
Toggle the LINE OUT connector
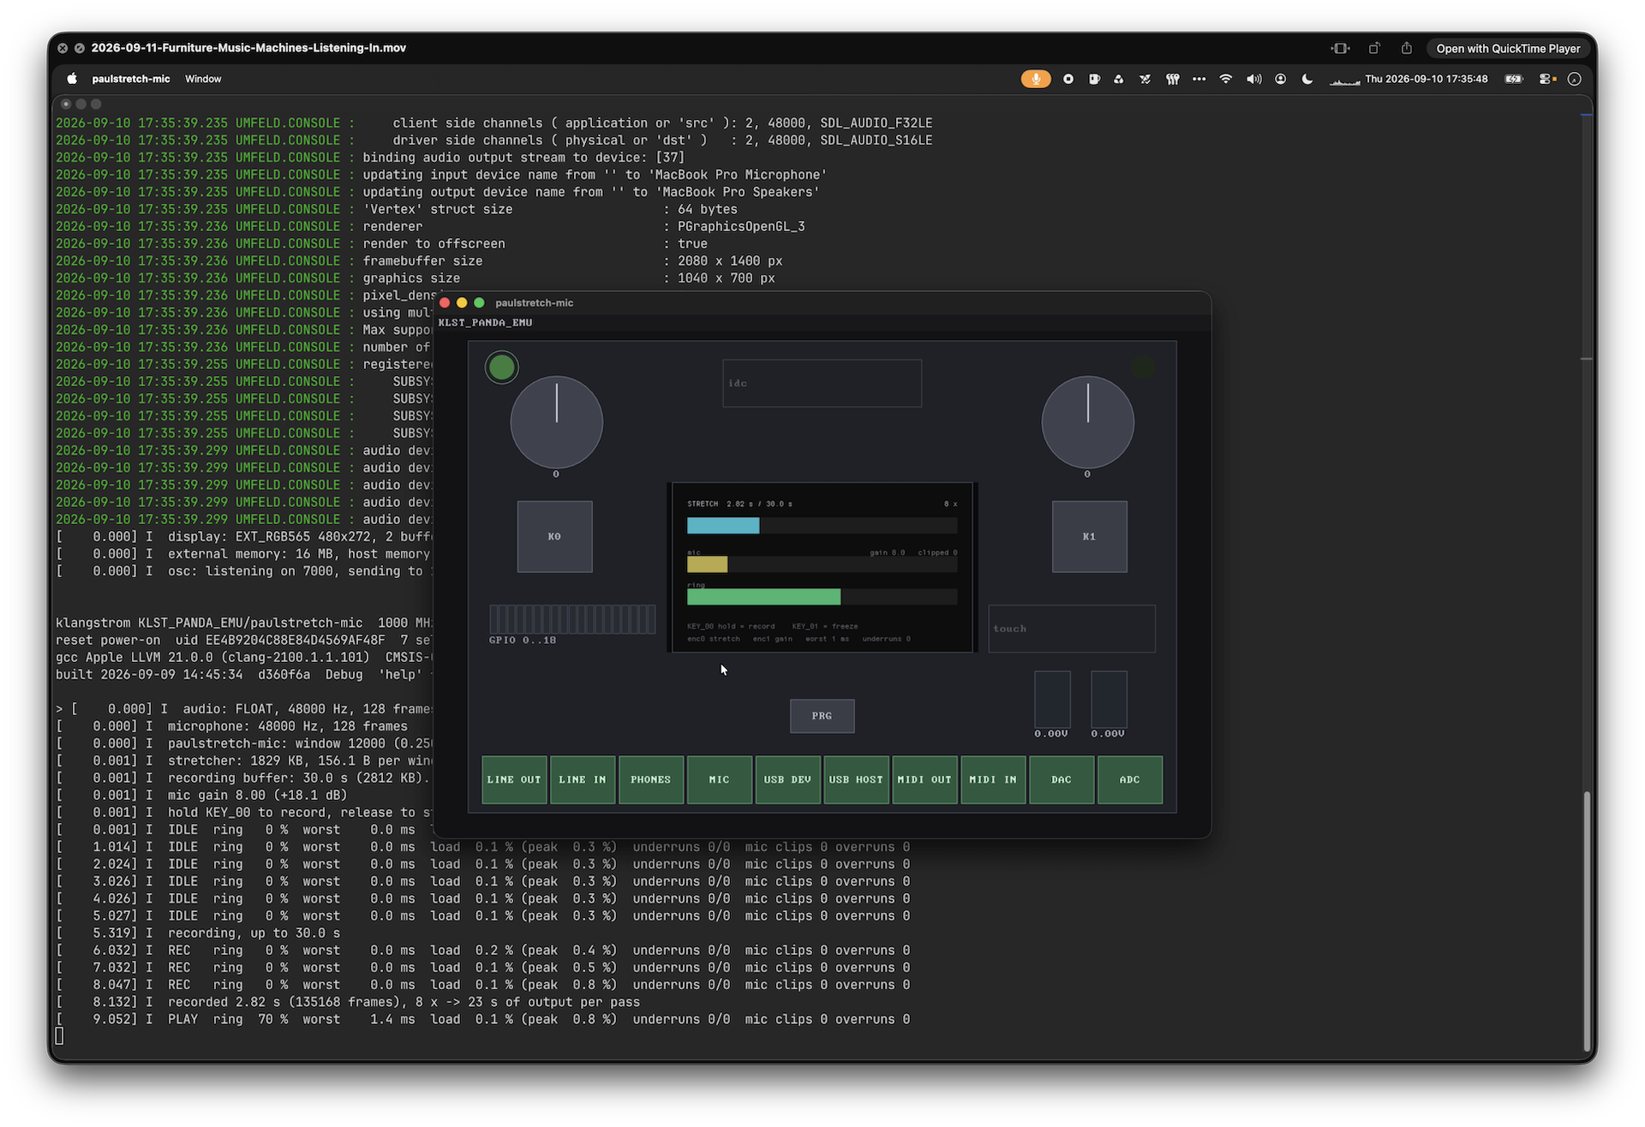point(514,779)
